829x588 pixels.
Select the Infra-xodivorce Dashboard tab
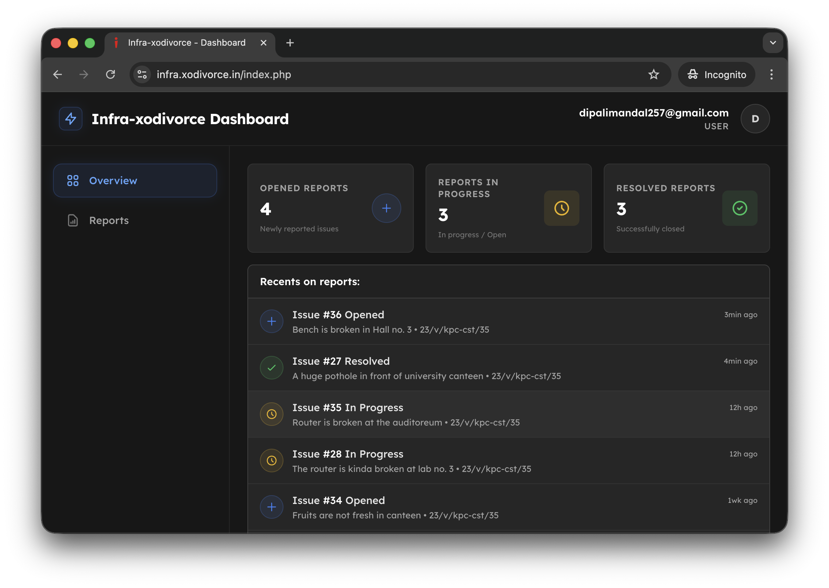tap(187, 42)
